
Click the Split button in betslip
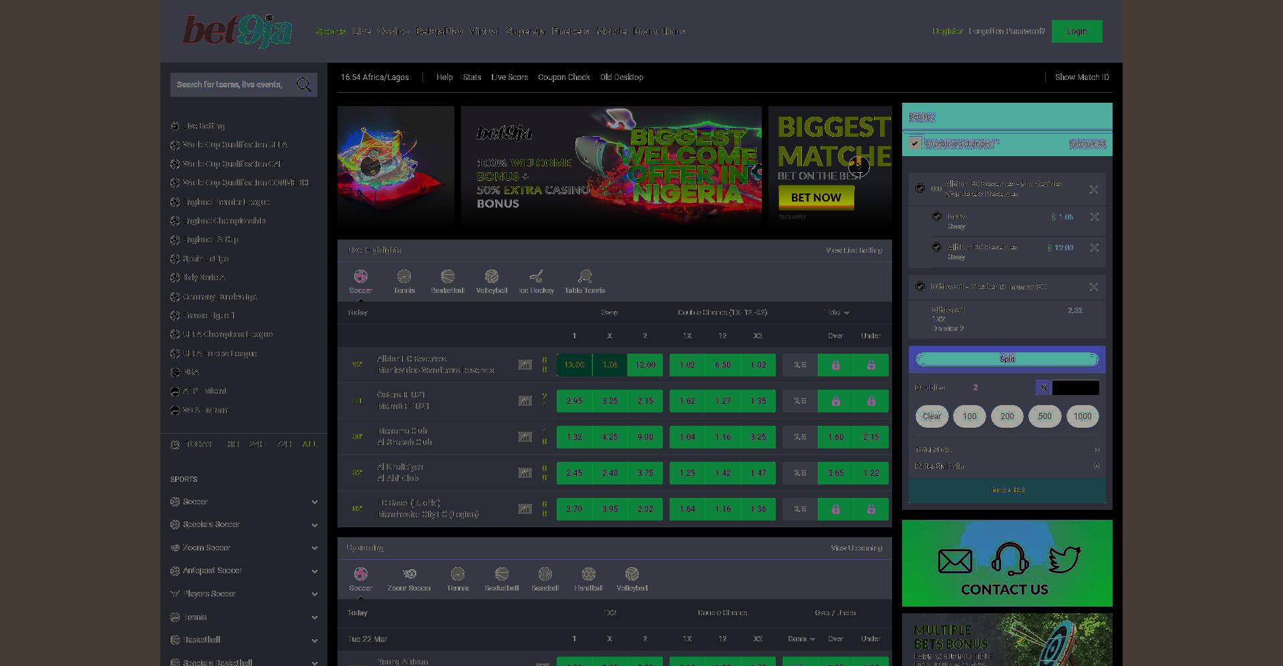pyautogui.click(x=1007, y=359)
